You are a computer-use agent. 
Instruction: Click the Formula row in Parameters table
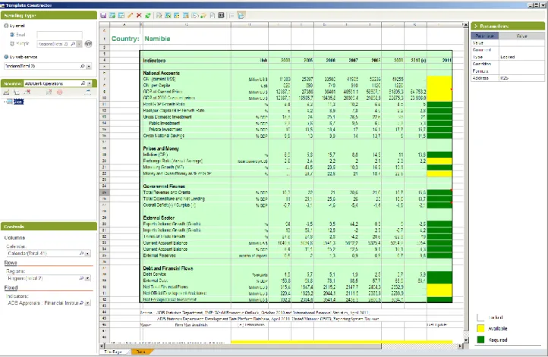click(x=508, y=70)
